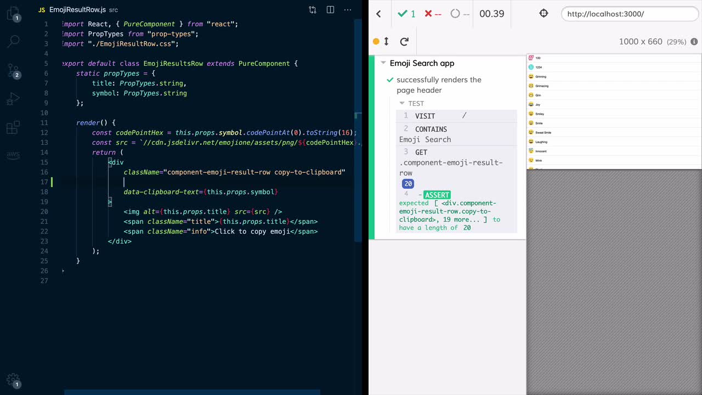Open the Search panel in the editor sidebar
Screen dimensions: 702x395
pos(13,41)
